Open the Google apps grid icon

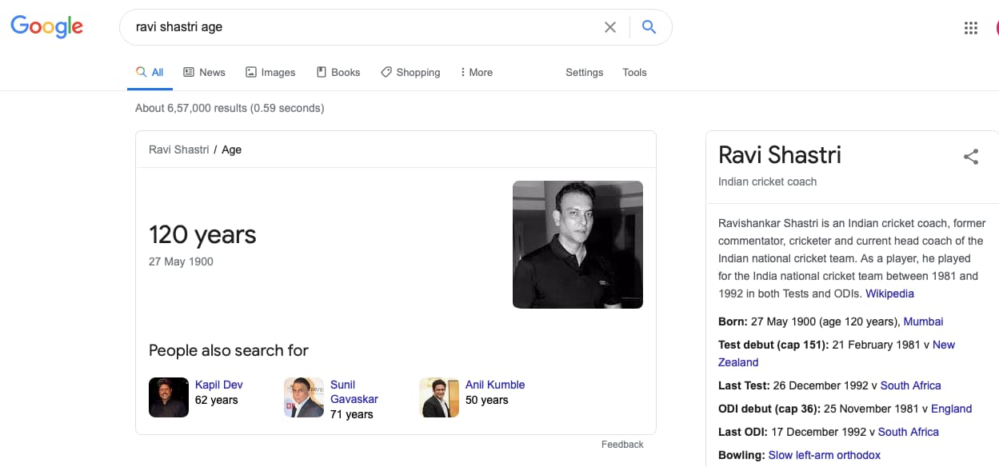(x=971, y=28)
